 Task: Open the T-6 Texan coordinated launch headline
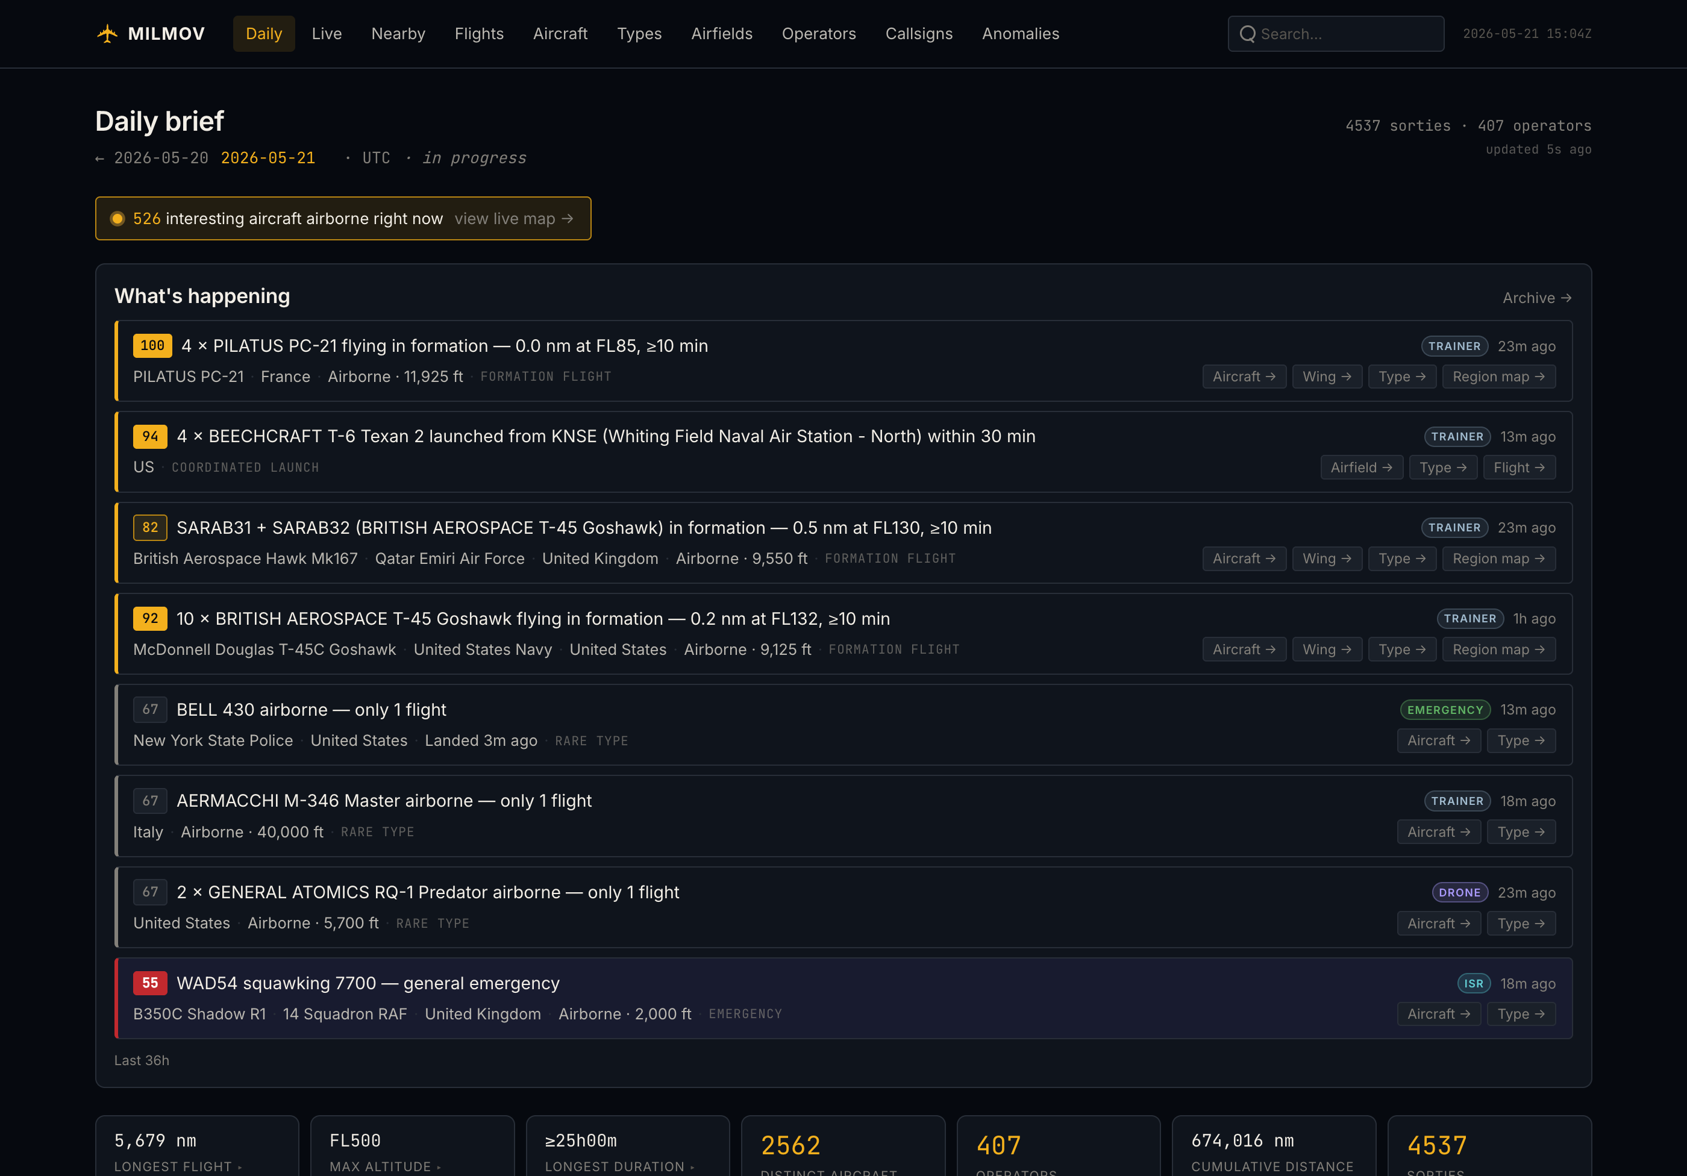606,437
